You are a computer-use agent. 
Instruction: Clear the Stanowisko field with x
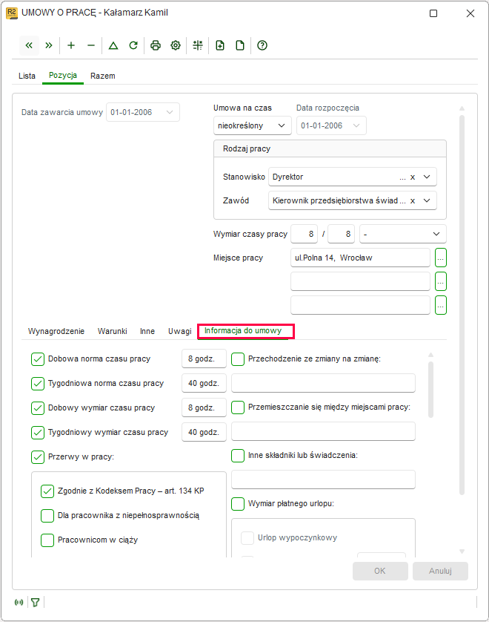pos(413,177)
